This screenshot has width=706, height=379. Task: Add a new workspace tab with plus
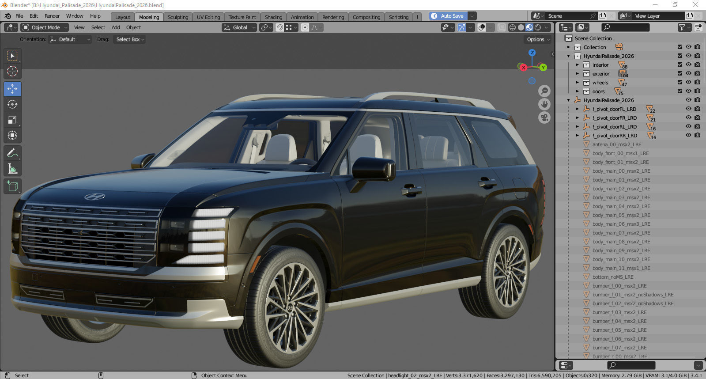pos(417,17)
